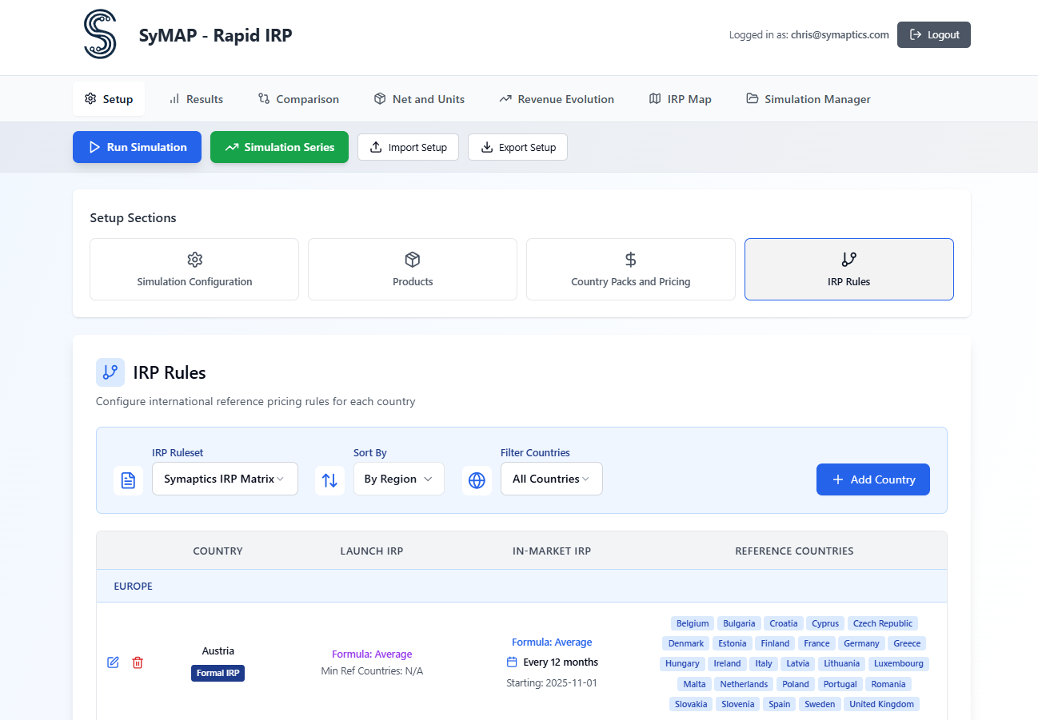
Task: Run the simulation
Action: click(x=137, y=147)
